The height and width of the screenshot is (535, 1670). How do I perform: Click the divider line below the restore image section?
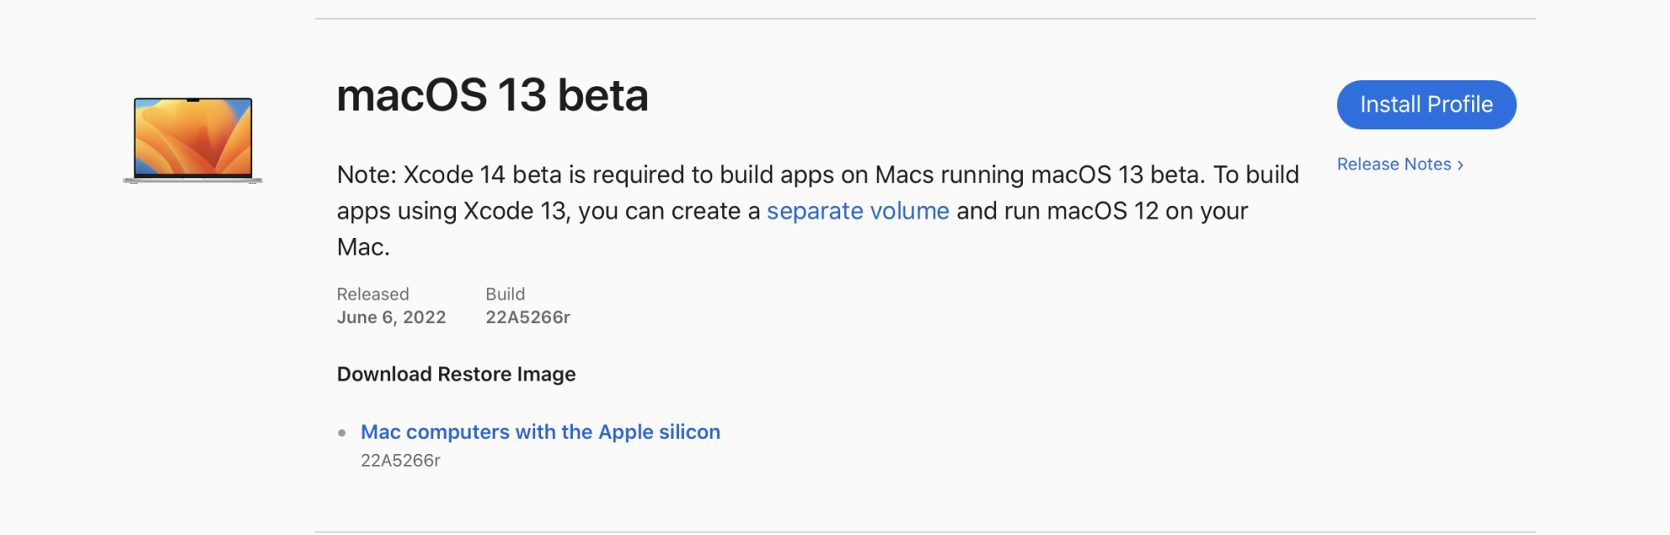(925, 531)
